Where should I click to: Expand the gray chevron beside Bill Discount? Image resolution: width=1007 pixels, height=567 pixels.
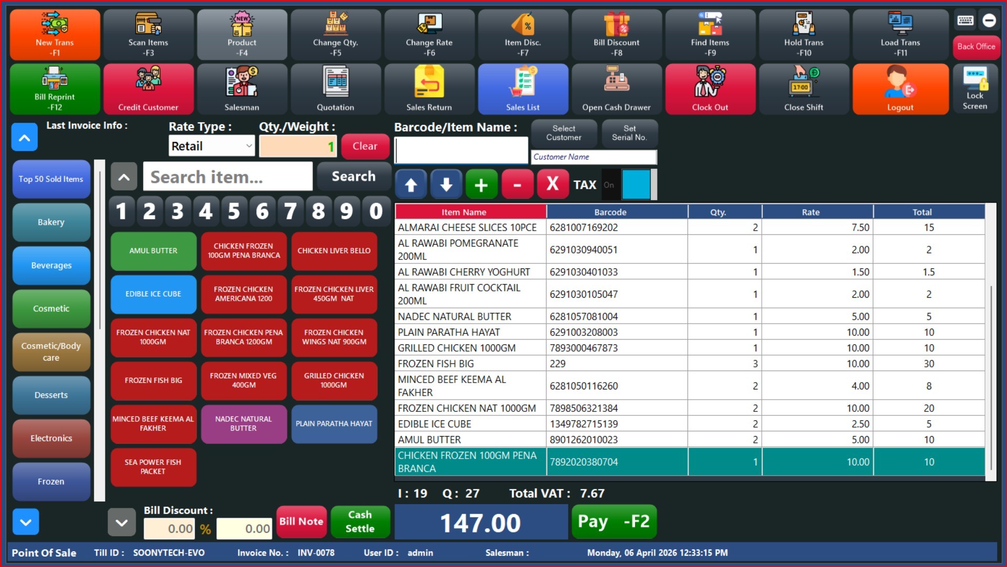[122, 522]
